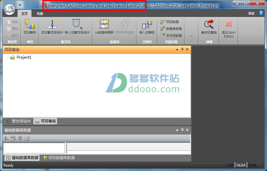This screenshot has width=267, height=171.
Task: Click the 添加等级 add spec icon
Action: click(x=30, y=27)
